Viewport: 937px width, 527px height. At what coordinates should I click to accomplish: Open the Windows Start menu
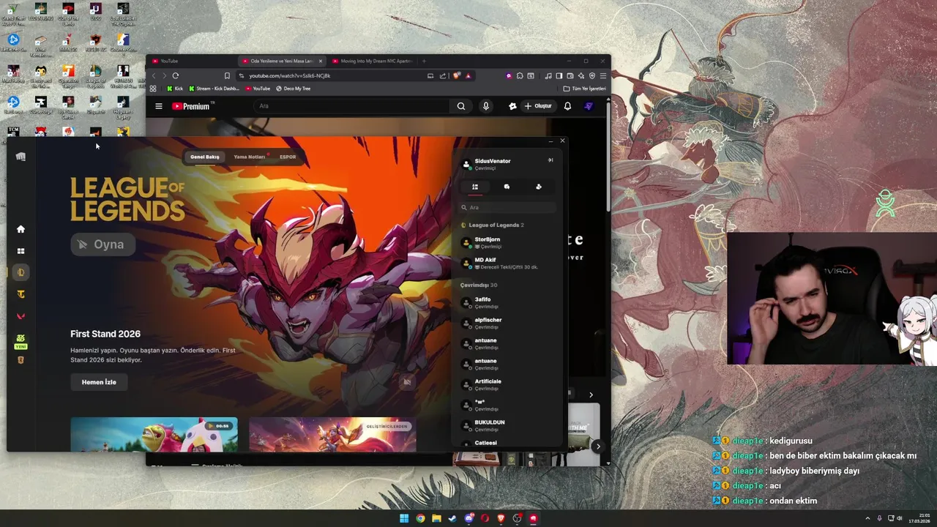pyautogui.click(x=404, y=518)
